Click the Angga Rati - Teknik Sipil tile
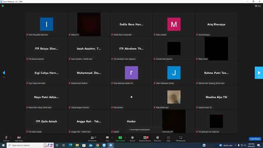Screen dimensions: 263x148 89,121
